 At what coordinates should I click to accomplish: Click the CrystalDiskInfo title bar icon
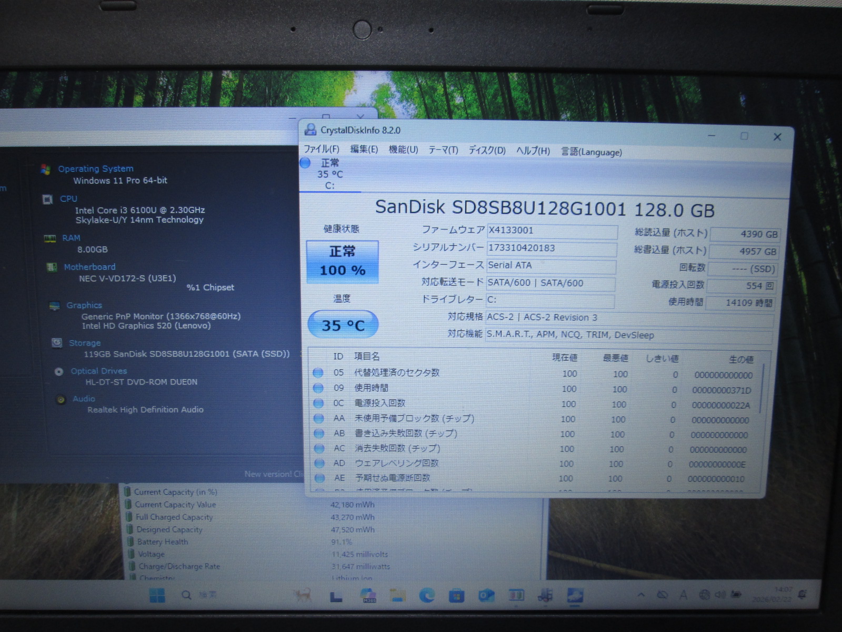tap(310, 130)
